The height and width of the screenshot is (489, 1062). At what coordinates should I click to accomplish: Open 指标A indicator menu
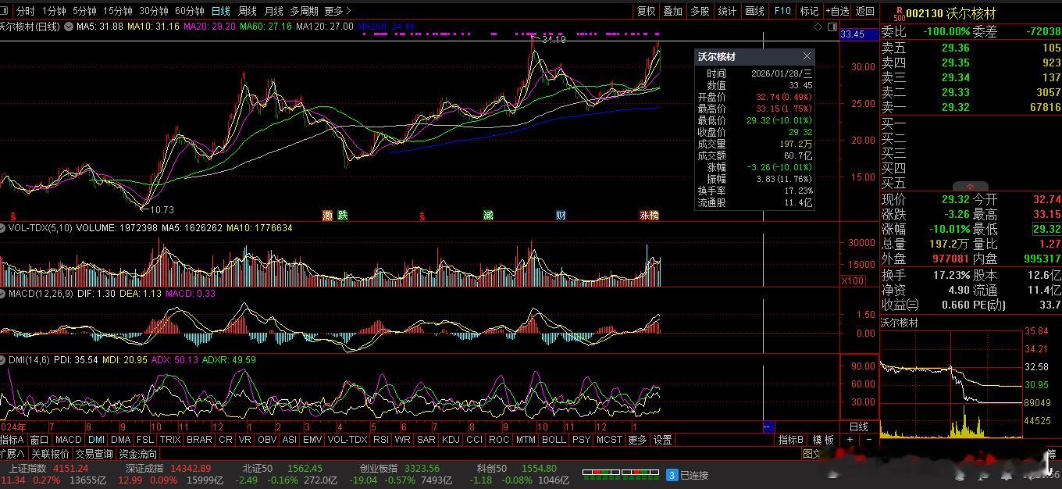coord(12,440)
